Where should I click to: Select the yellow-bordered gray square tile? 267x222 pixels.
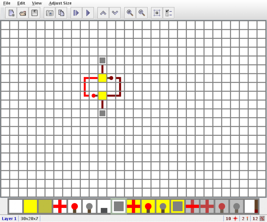[x=178, y=206]
